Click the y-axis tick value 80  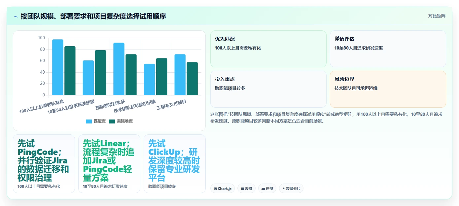42,50
